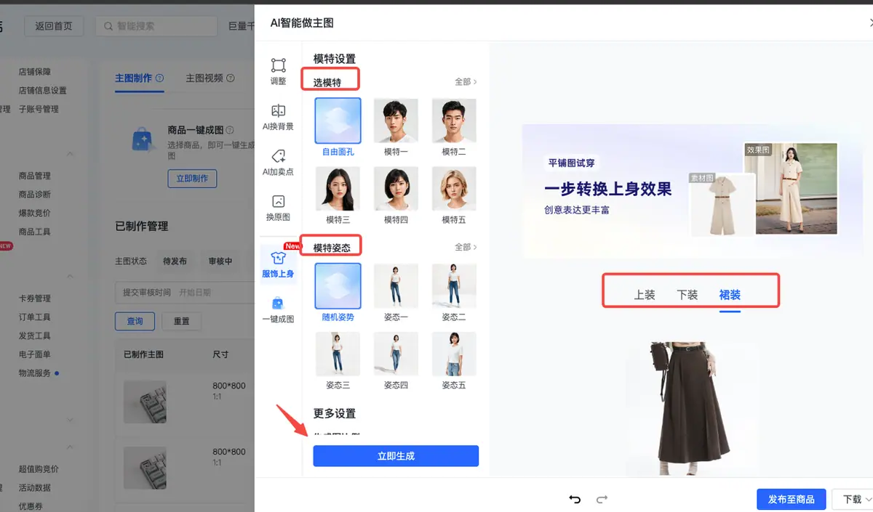Select the 自由面孔 model option
The width and height of the screenshot is (873, 512).
click(338, 121)
